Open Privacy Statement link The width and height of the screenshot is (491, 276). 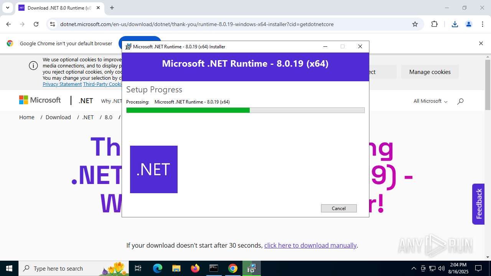point(62,84)
